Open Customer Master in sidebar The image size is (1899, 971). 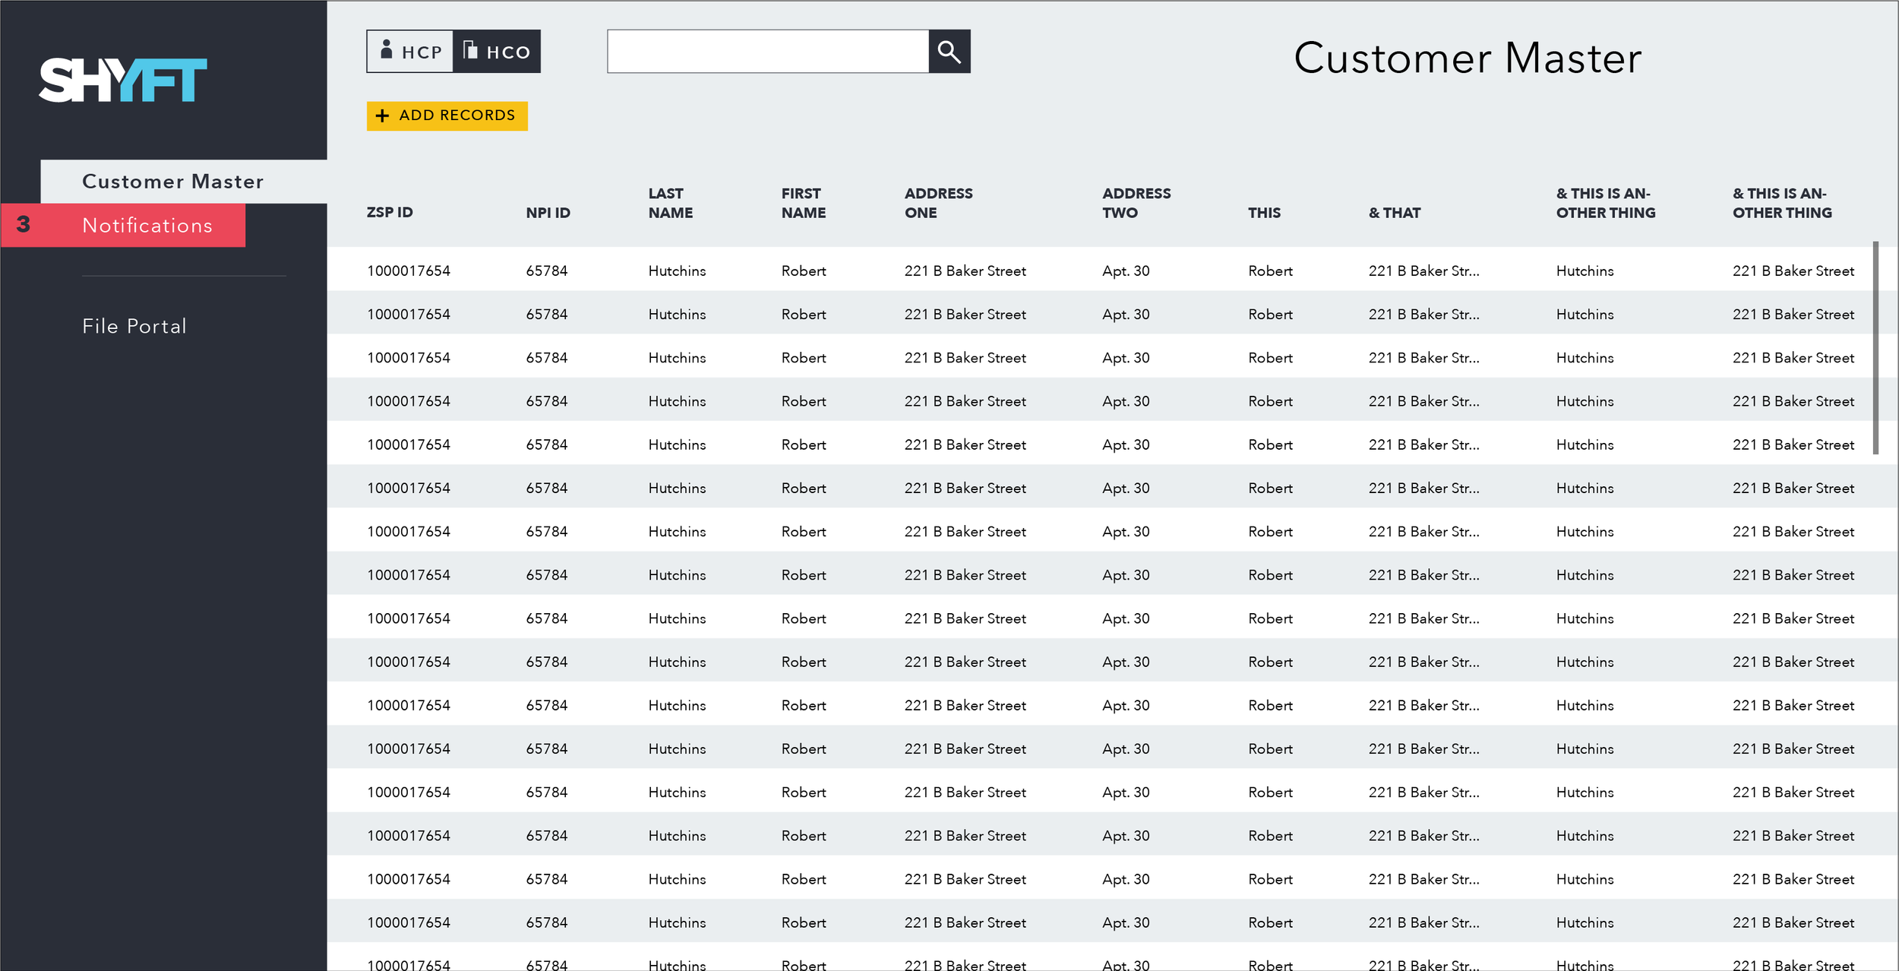[x=184, y=182]
